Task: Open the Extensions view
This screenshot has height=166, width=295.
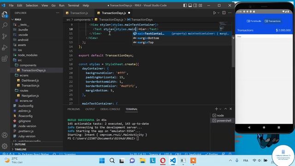Action: tap(5, 59)
